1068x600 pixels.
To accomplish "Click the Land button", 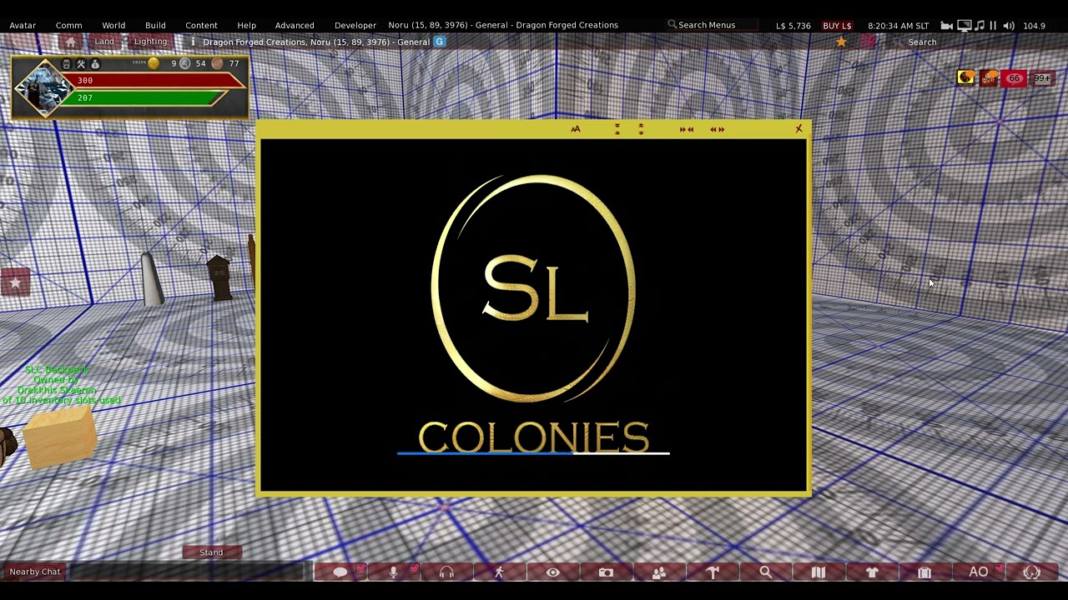I will tap(104, 42).
